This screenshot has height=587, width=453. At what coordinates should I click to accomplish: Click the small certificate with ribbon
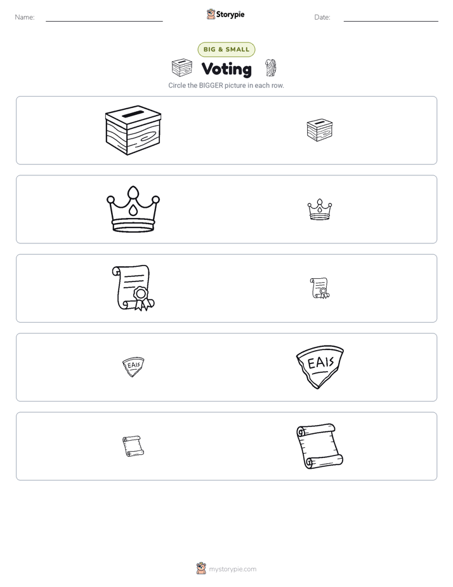[320, 288]
